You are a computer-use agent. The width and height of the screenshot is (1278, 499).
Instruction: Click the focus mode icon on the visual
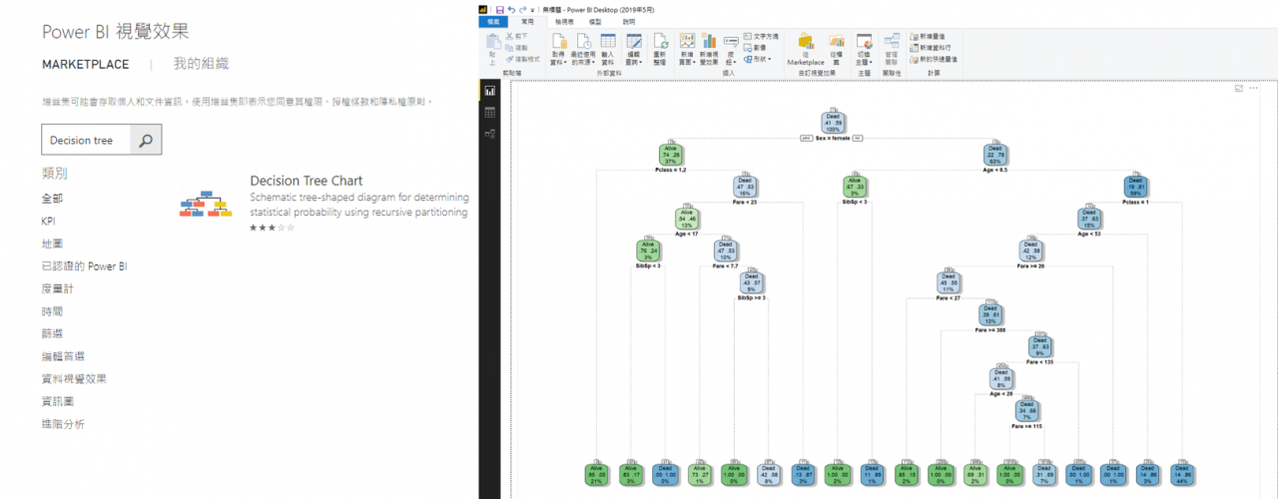pos(1239,88)
